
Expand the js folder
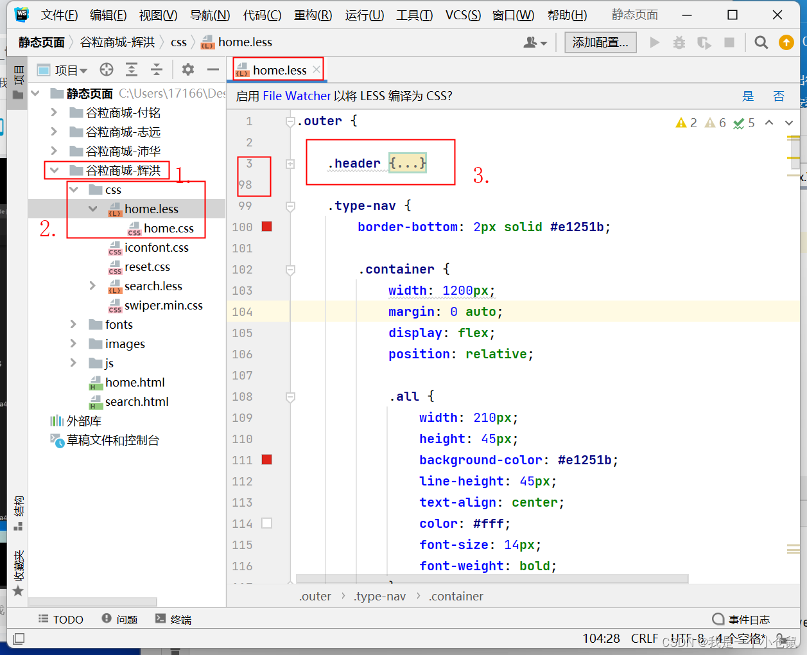[73, 363]
